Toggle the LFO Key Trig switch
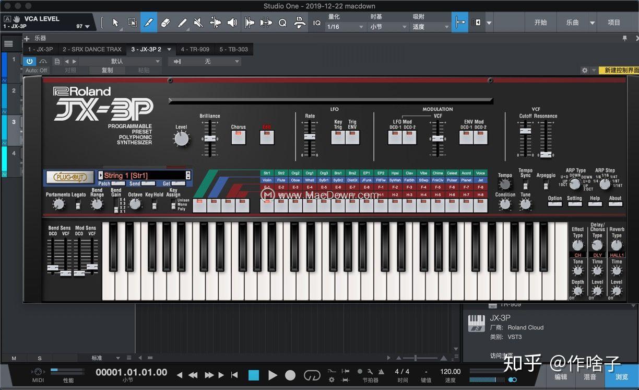The image size is (639, 390). pos(338,137)
